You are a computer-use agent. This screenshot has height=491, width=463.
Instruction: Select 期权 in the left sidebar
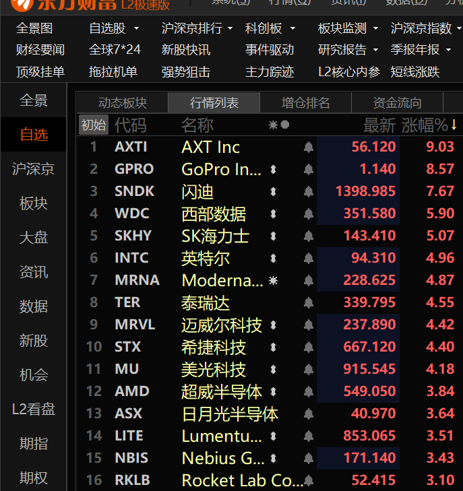click(x=34, y=478)
